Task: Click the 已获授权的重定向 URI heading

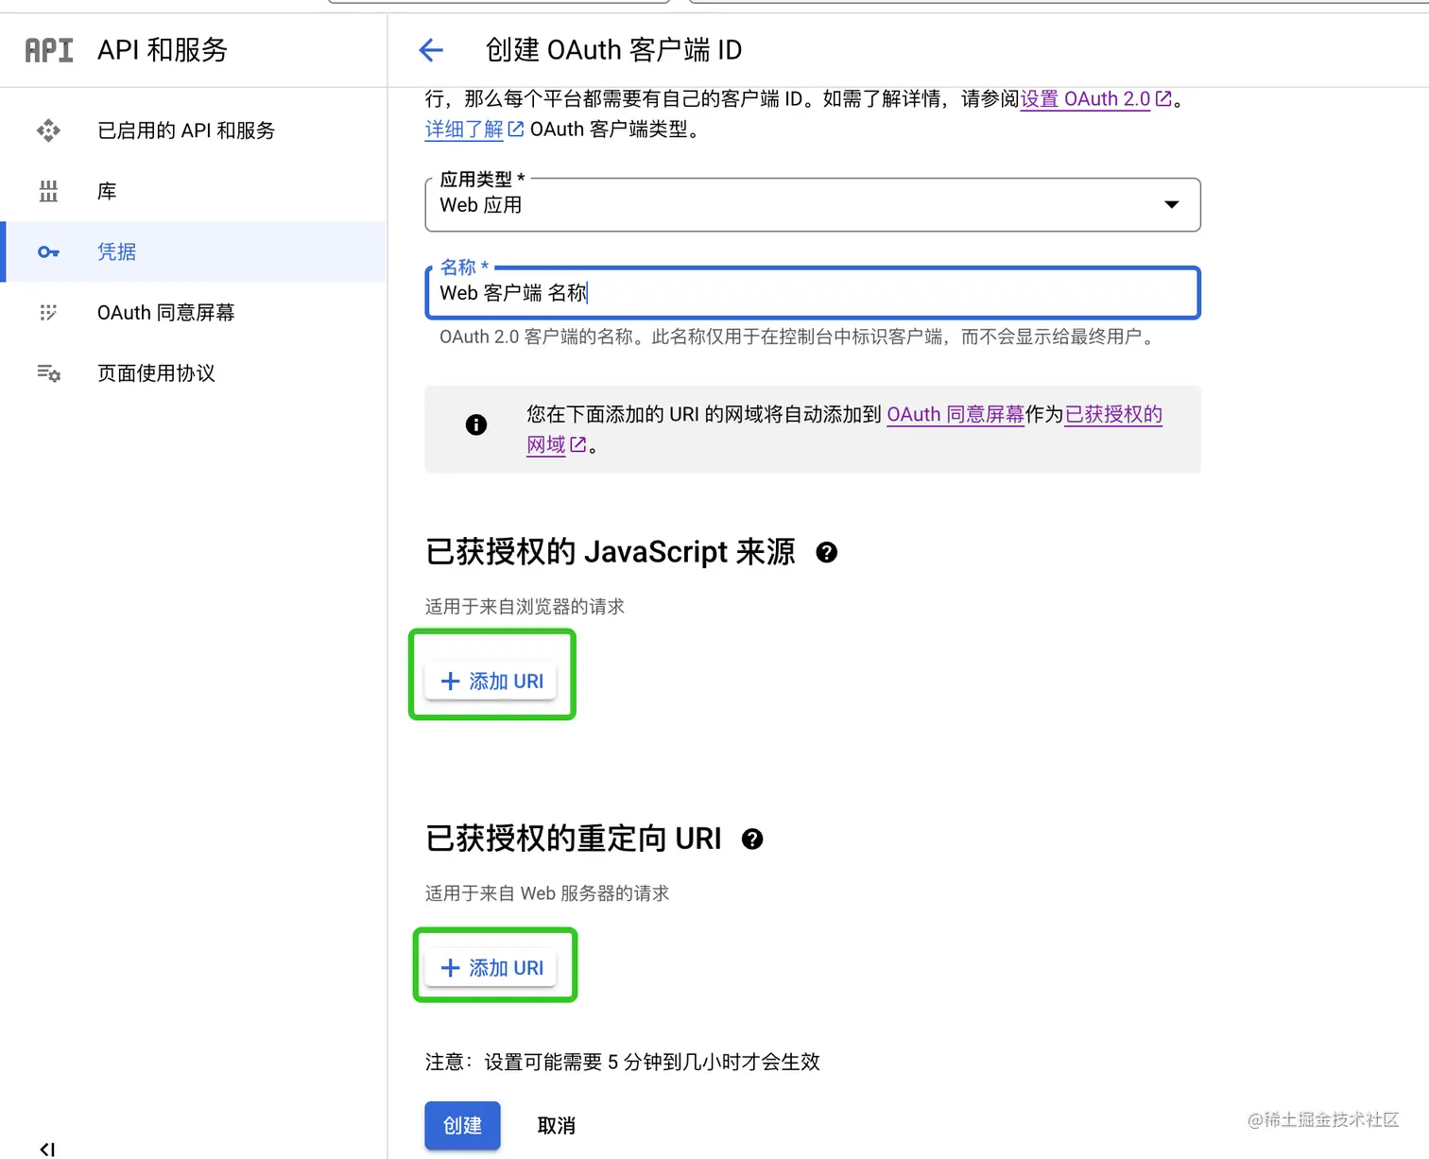Action: click(574, 839)
